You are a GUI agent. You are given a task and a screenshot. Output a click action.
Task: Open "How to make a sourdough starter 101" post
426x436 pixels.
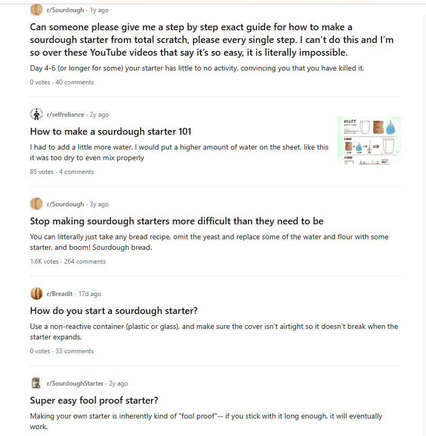pos(111,132)
